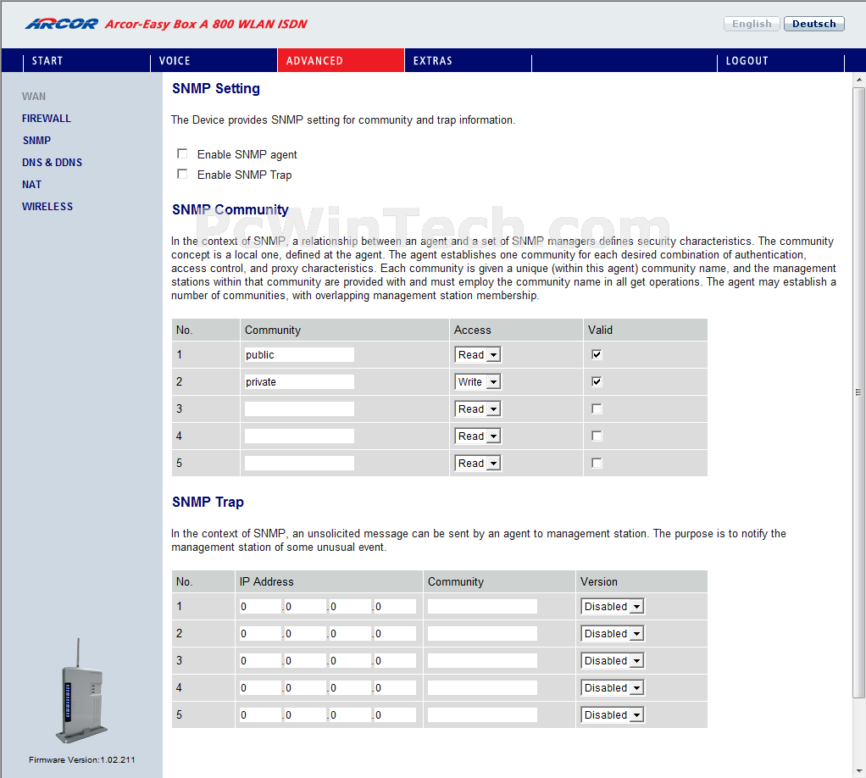Open SNMP page in sidebar
866x778 pixels.
click(x=36, y=141)
